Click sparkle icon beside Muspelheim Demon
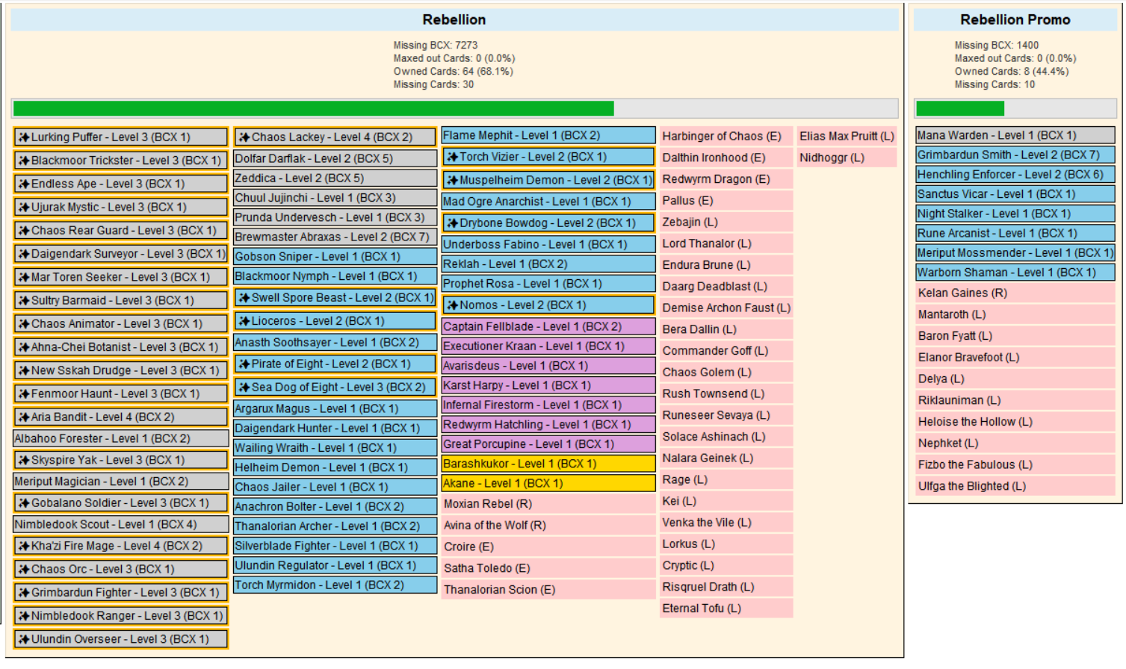1126x669 pixels. [452, 181]
